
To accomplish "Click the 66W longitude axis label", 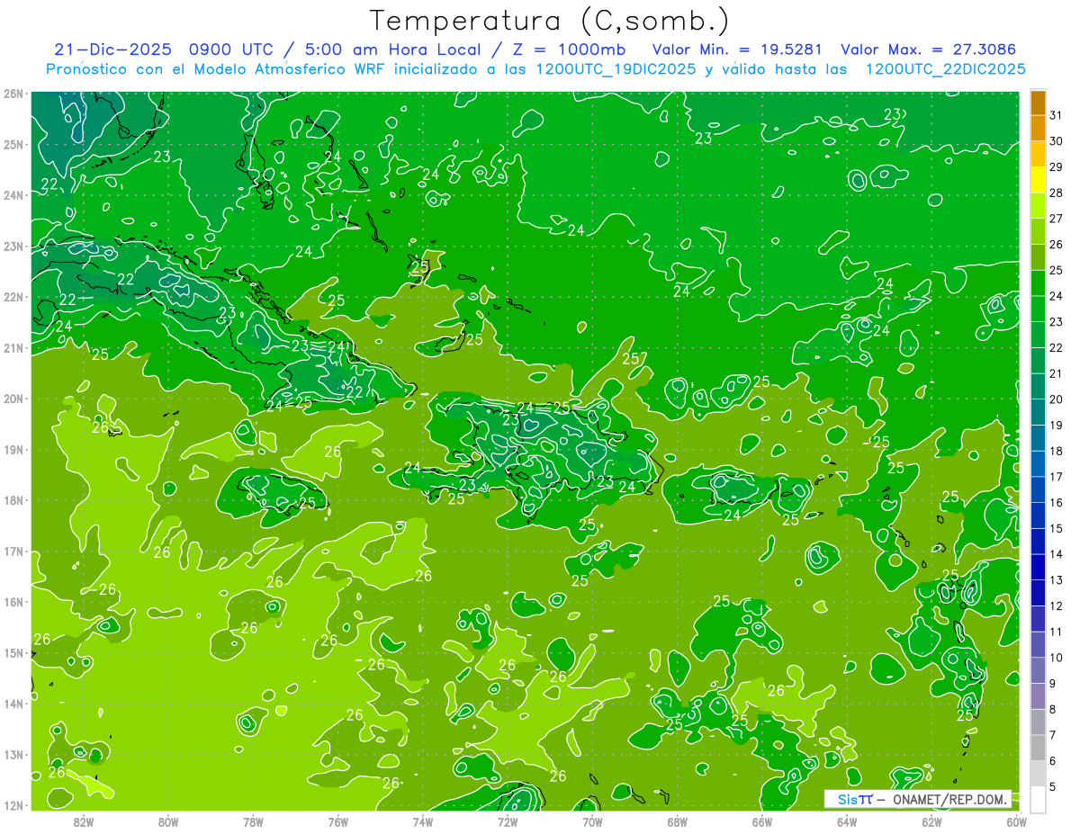I will point(761,821).
